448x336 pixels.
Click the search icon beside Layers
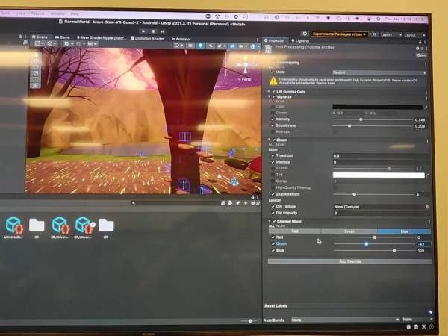click(374, 34)
